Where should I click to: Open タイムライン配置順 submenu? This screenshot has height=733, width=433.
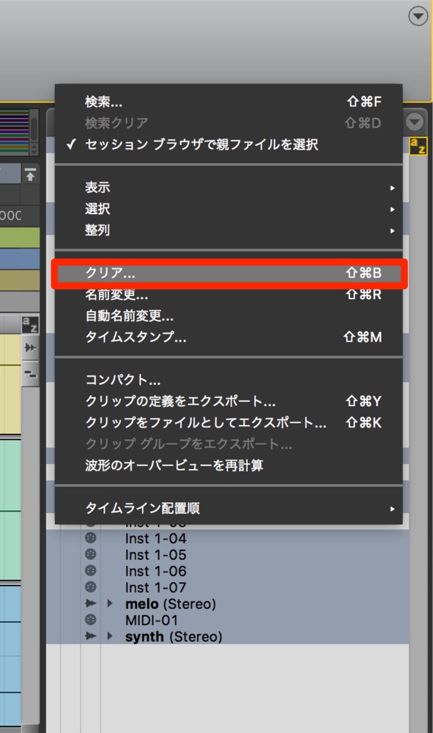(x=229, y=508)
